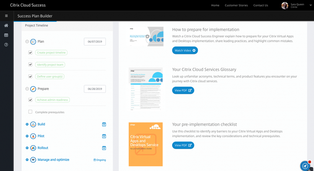Set date with Build calendar icon
The width and height of the screenshot is (314, 171).
[x=104, y=124]
